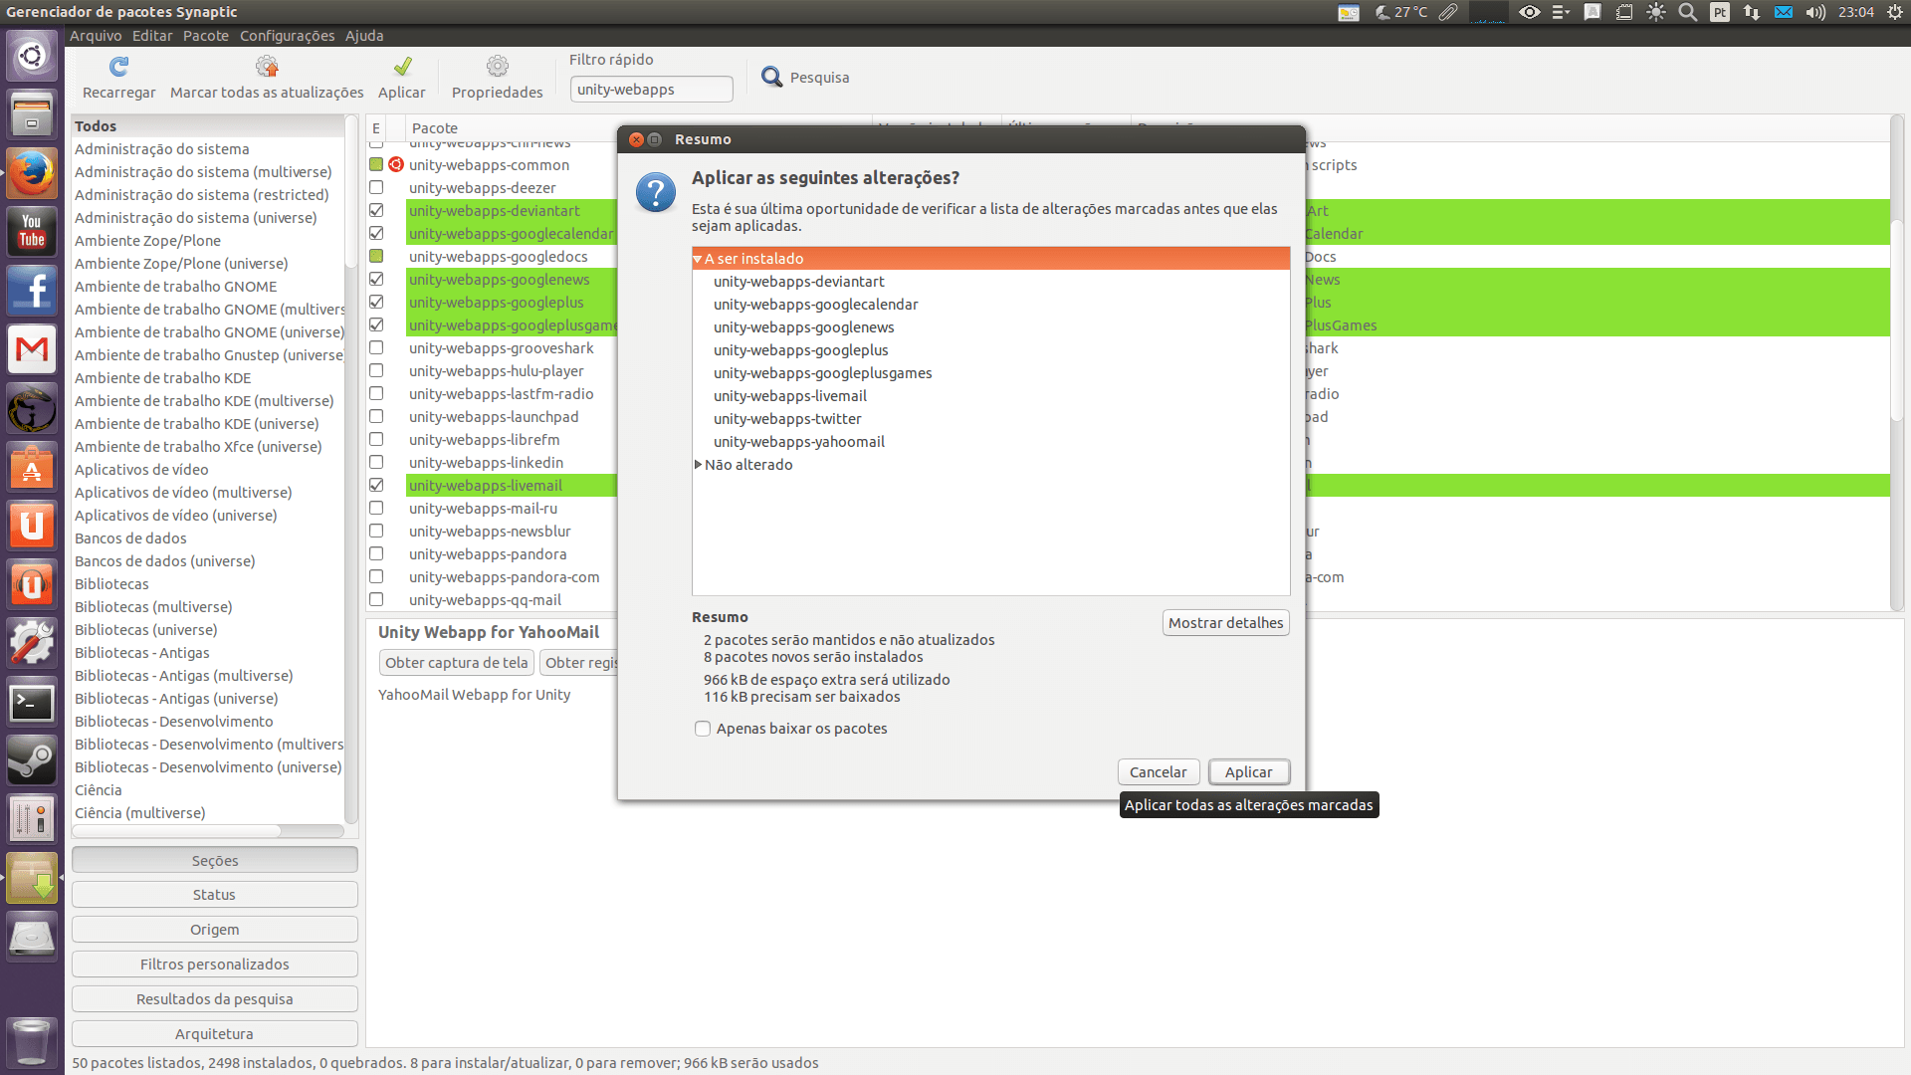Open Terminal from the launcher

[32, 703]
